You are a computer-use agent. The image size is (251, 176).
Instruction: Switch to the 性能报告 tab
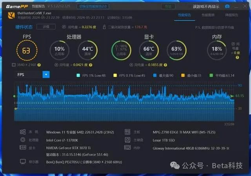(184, 15)
